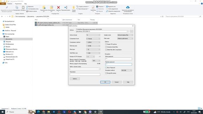This screenshot has height=114, width=203.
Task: Switch to the View ribbon tab
Action: click(x=25, y=4)
